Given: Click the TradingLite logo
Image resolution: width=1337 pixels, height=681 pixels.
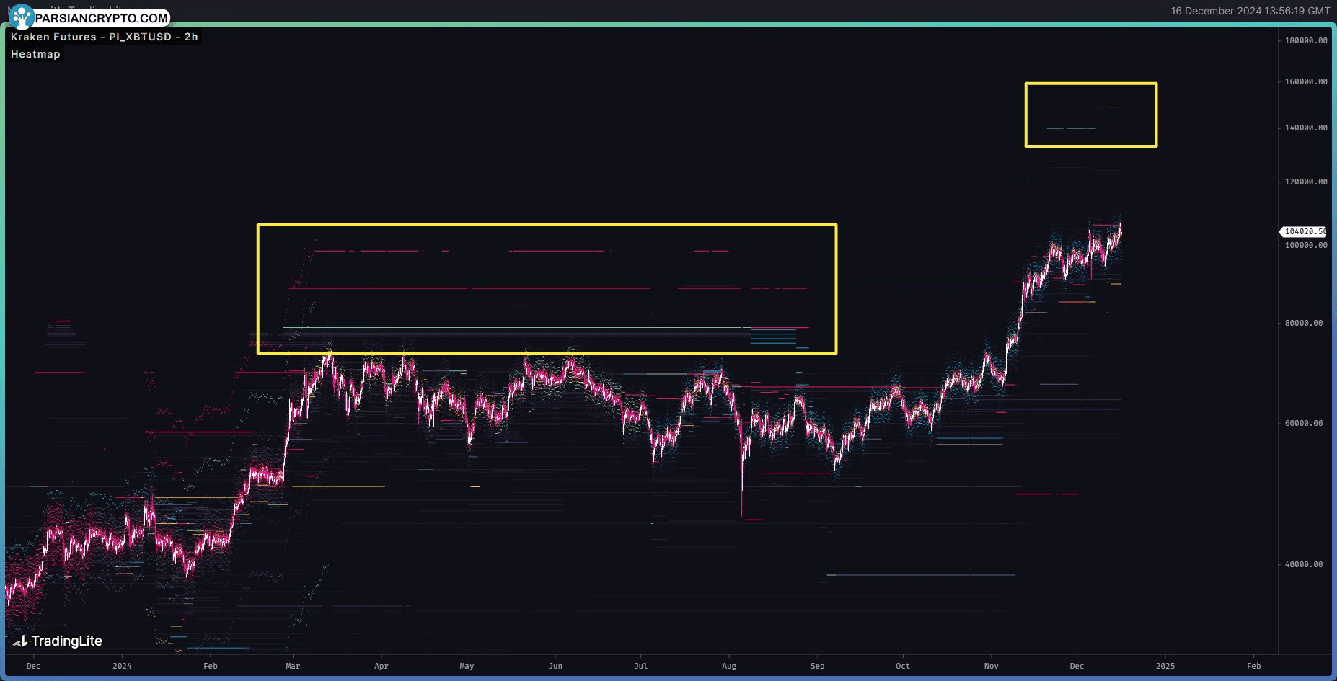Looking at the screenshot, I should [58, 641].
